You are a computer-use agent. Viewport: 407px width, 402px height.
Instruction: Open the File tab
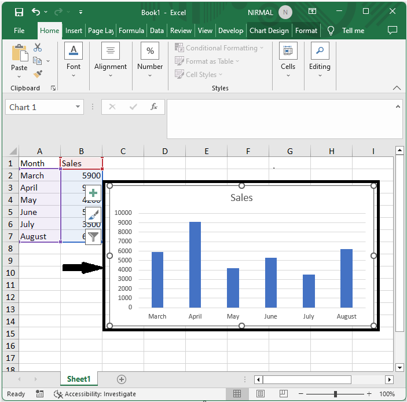point(19,31)
